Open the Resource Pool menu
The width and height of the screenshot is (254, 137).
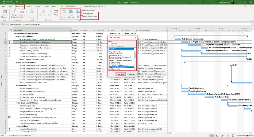click(22, 14)
